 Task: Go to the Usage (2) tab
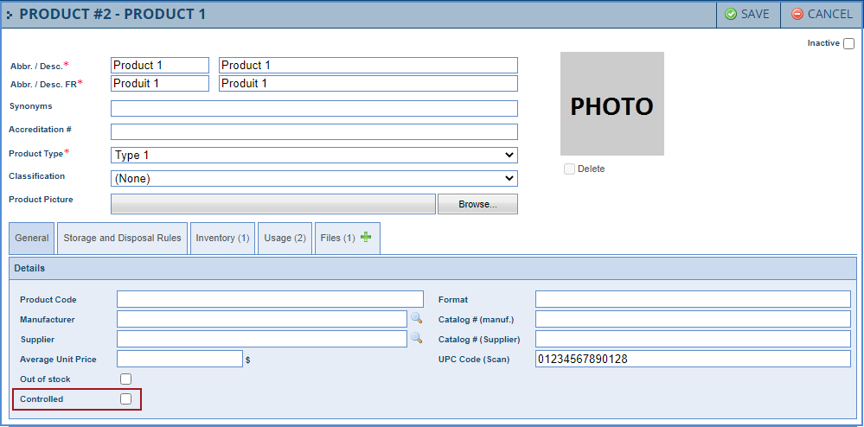point(285,238)
